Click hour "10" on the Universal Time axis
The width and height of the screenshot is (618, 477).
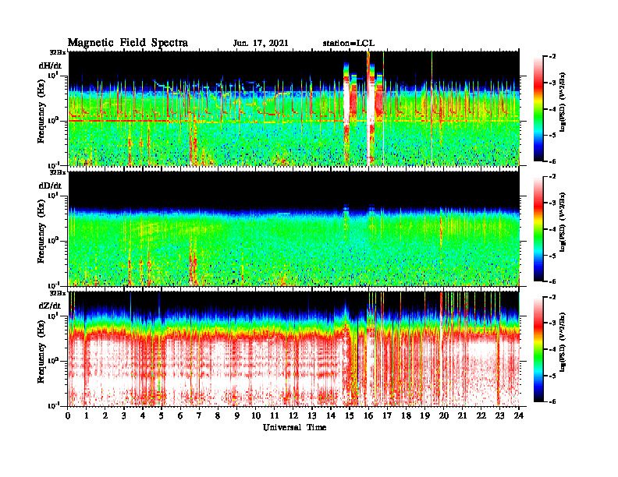pos(256,416)
